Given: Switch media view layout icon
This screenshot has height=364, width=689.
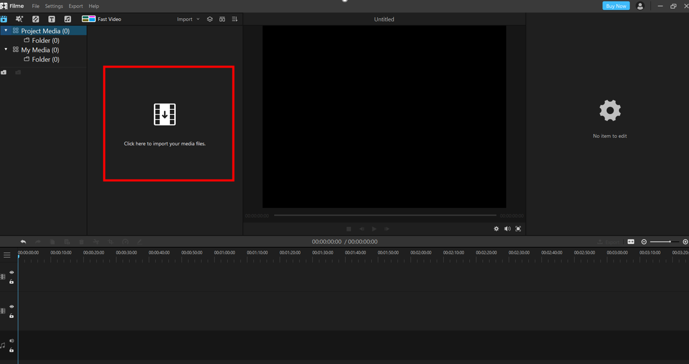Looking at the screenshot, I should 222,19.
